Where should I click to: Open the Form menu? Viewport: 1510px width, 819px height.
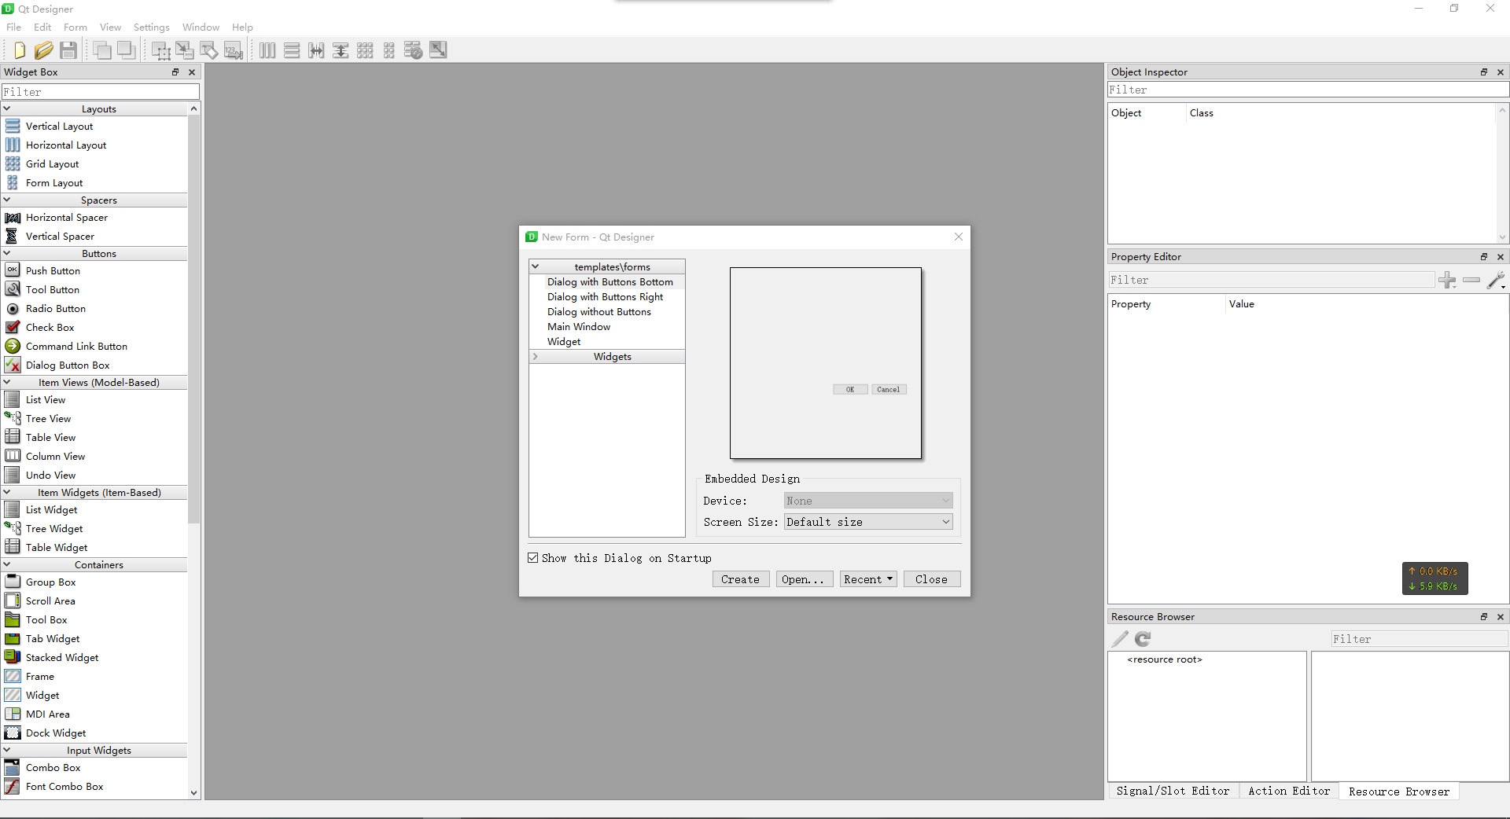point(75,27)
